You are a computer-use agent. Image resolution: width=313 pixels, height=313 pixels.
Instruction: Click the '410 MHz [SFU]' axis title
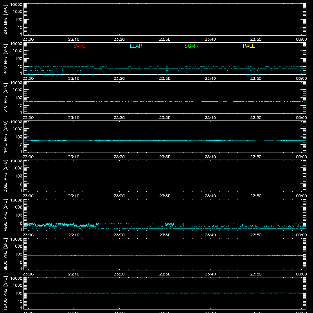[5, 59]
